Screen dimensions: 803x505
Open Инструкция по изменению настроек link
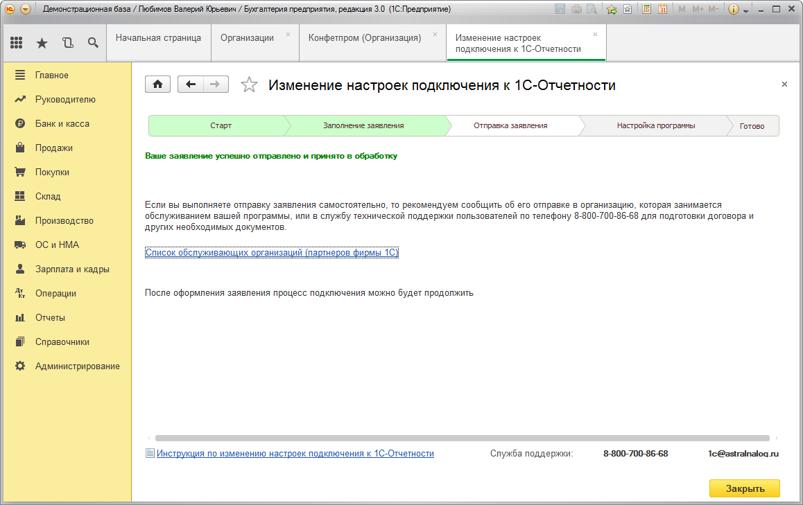295,453
